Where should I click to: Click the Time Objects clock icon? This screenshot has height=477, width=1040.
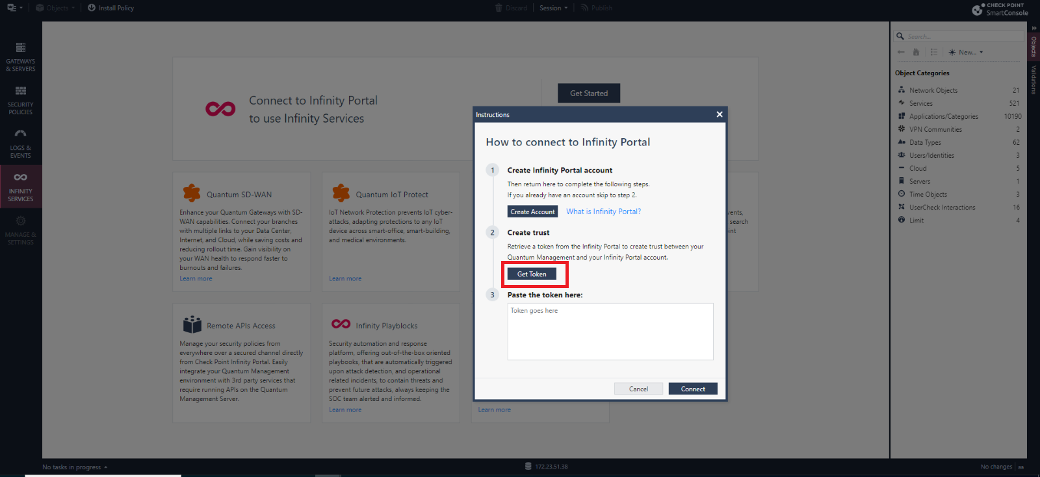[x=902, y=193]
